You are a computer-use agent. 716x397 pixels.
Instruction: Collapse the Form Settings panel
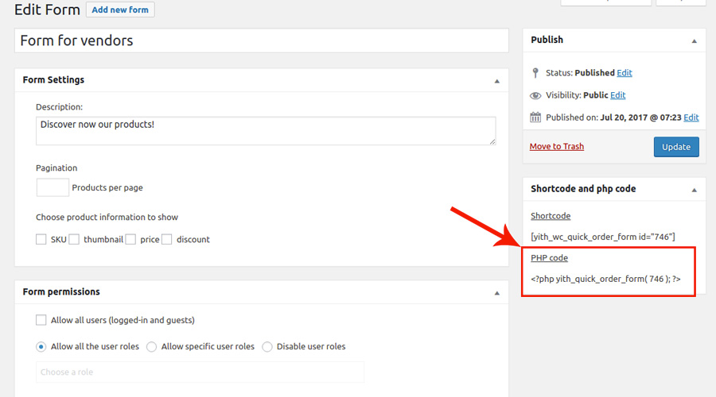[496, 81]
